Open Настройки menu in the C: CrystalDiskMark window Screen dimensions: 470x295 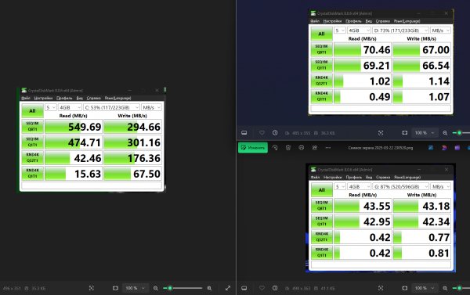click(43, 98)
